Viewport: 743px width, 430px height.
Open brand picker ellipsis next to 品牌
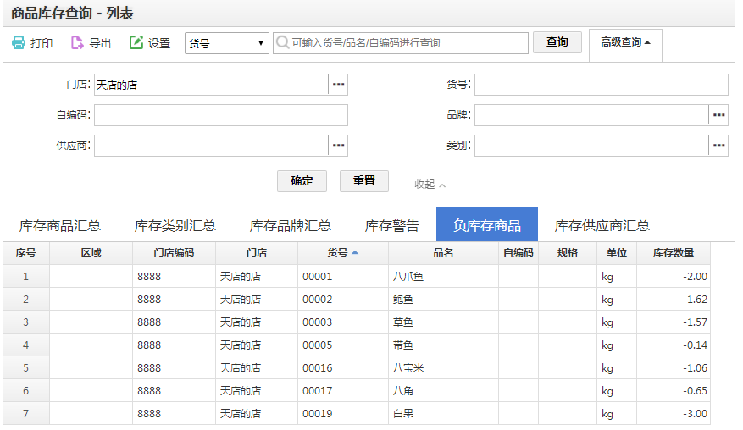pyautogui.click(x=718, y=115)
